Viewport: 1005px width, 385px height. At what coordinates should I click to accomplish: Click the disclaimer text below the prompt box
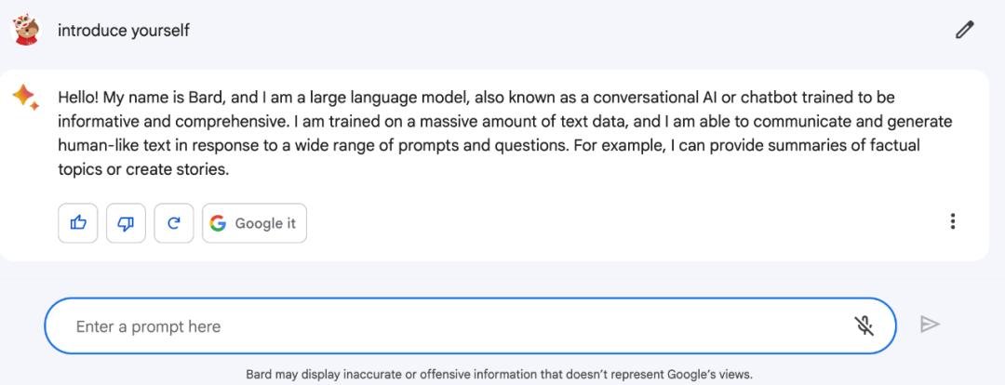coord(499,375)
